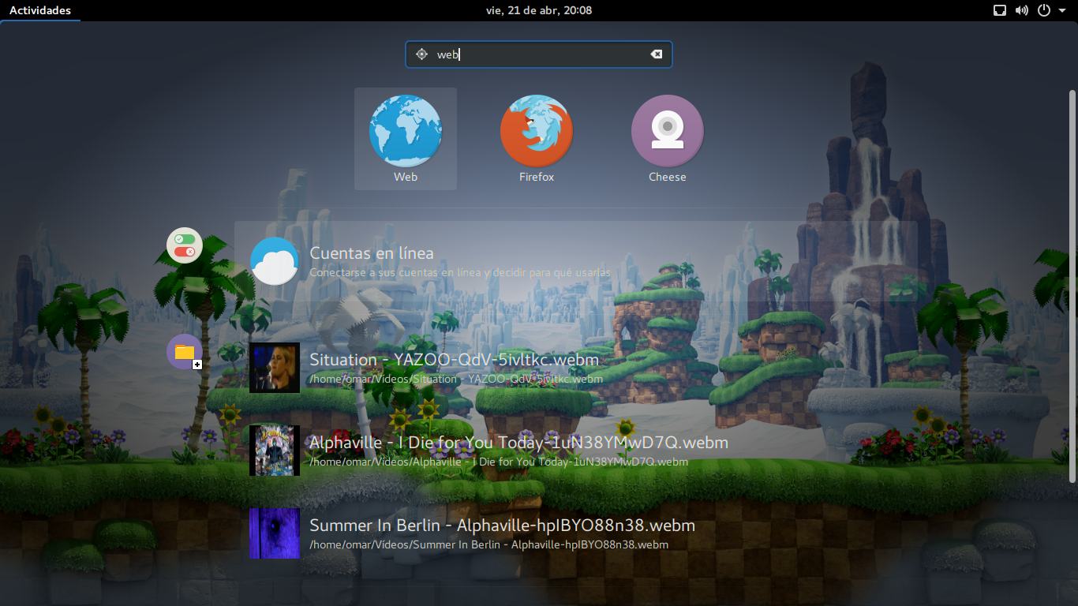Viewport: 1078px width, 606px height.
Task: Clear the search field with the backspace icon
Action: pos(656,54)
